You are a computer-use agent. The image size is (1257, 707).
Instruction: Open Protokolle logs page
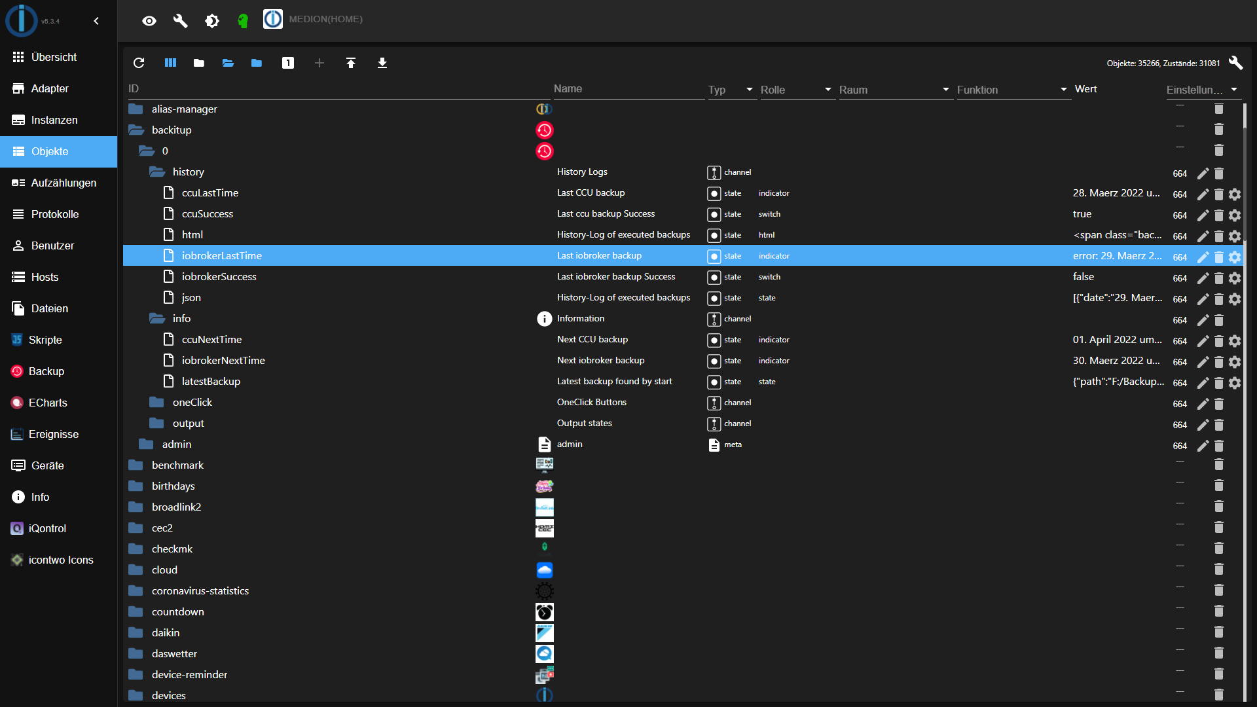pos(59,214)
